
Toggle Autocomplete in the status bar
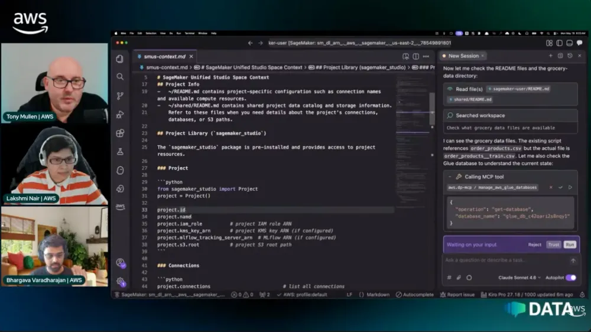pos(415,295)
